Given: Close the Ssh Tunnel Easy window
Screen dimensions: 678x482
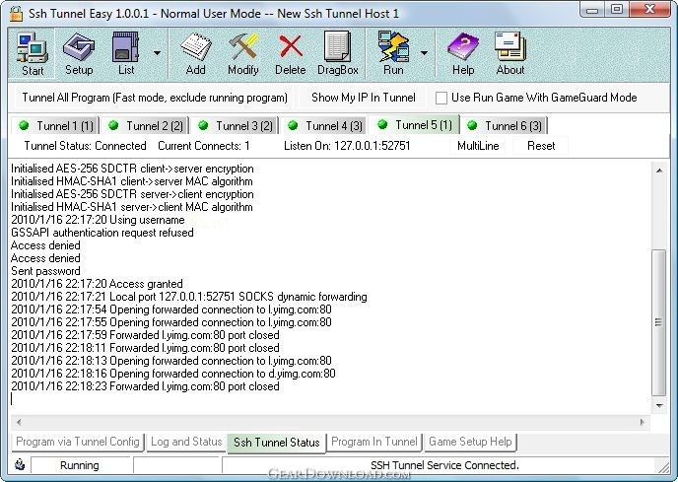Looking at the screenshot, I should [649, 10].
